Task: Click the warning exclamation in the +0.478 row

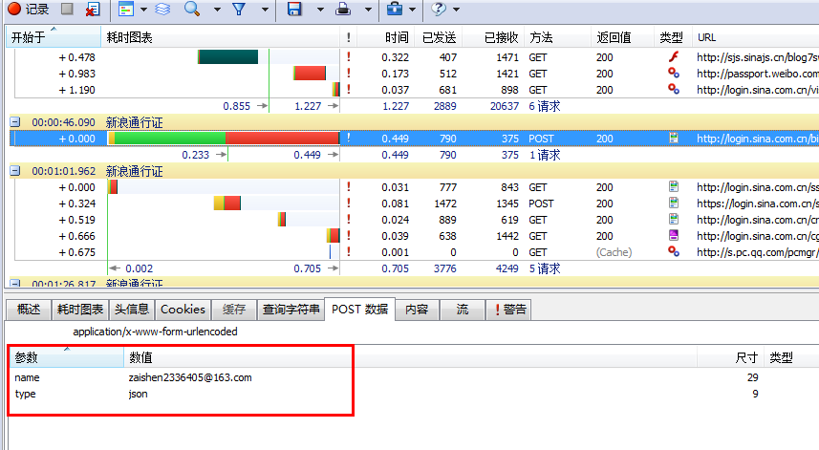Action: pyautogui.click(x=349, y=57)
